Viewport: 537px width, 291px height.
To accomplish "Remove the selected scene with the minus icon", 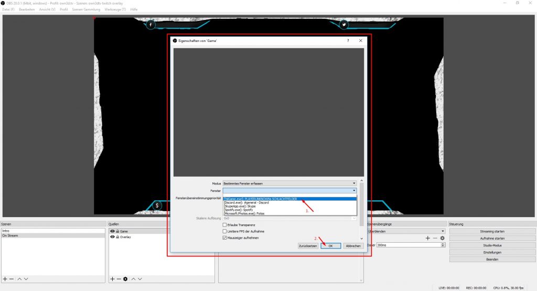I will [x=12, y=278].
